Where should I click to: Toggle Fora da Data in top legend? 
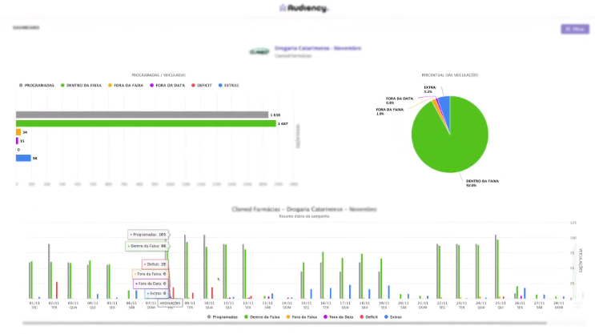167,86
